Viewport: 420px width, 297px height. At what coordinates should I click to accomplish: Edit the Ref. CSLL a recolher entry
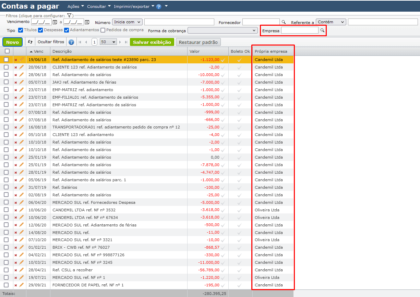21,270
